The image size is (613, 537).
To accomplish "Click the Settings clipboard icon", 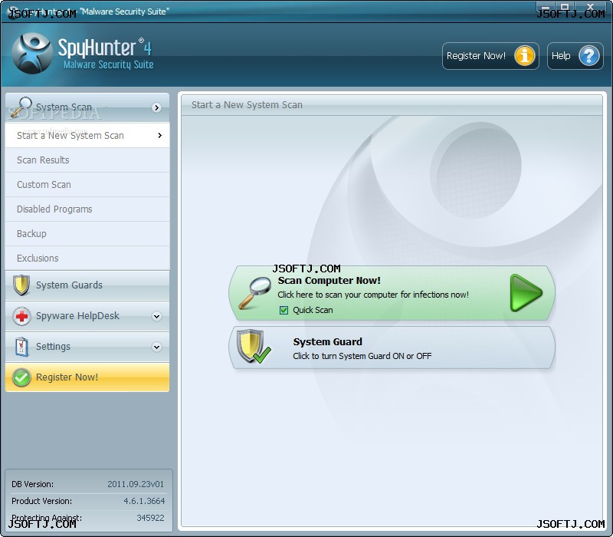I will point(21,347).
